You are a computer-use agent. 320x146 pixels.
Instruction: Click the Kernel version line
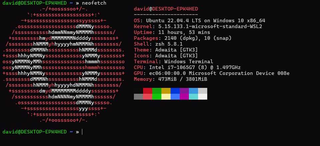pyautogui.click(x=198, y=27)
